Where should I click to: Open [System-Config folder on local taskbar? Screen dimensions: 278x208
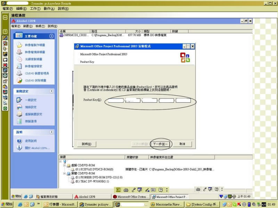pos(203,205)
